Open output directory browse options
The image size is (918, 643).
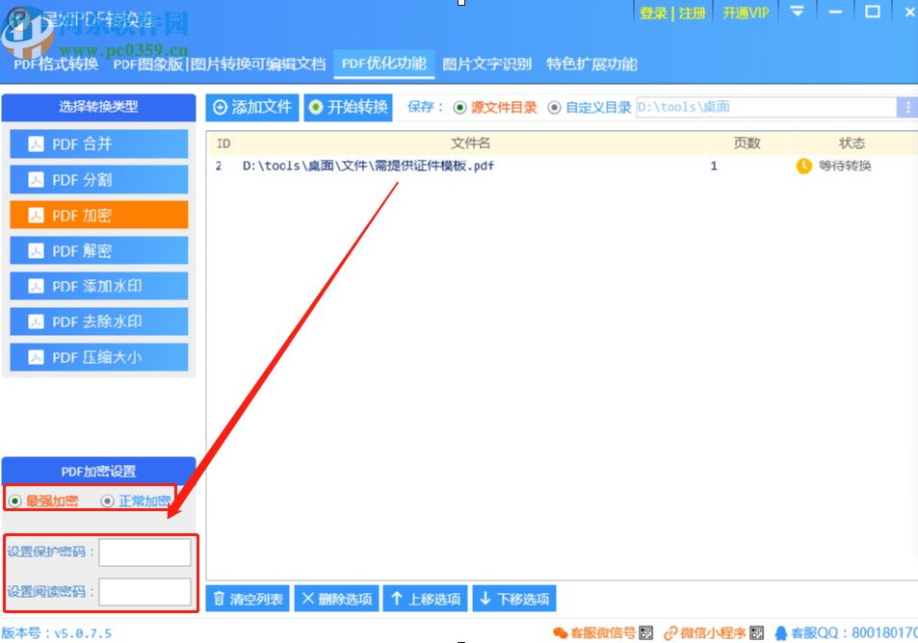coord(908,107)
